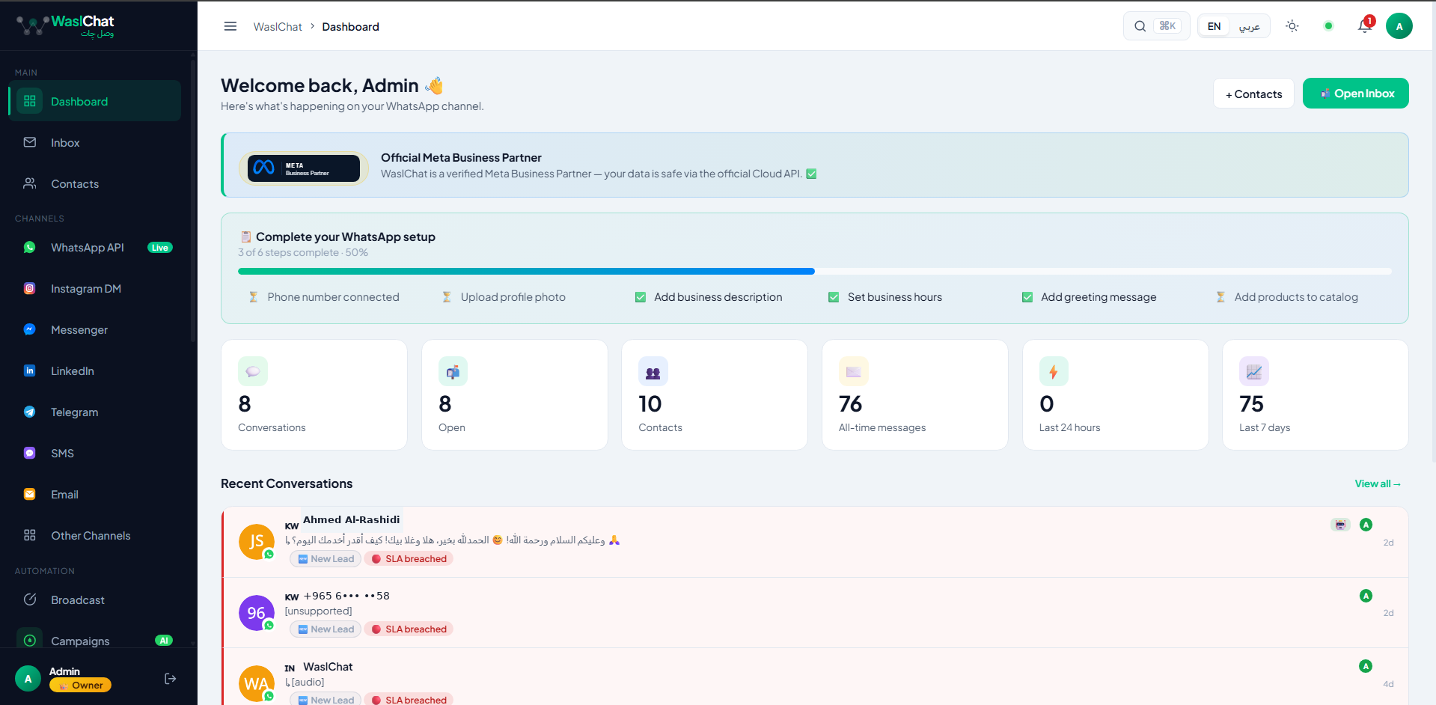Click the + Contacts button
Image resolution: width=1436 pixels, height=705 pixels.
[1253, 94]
